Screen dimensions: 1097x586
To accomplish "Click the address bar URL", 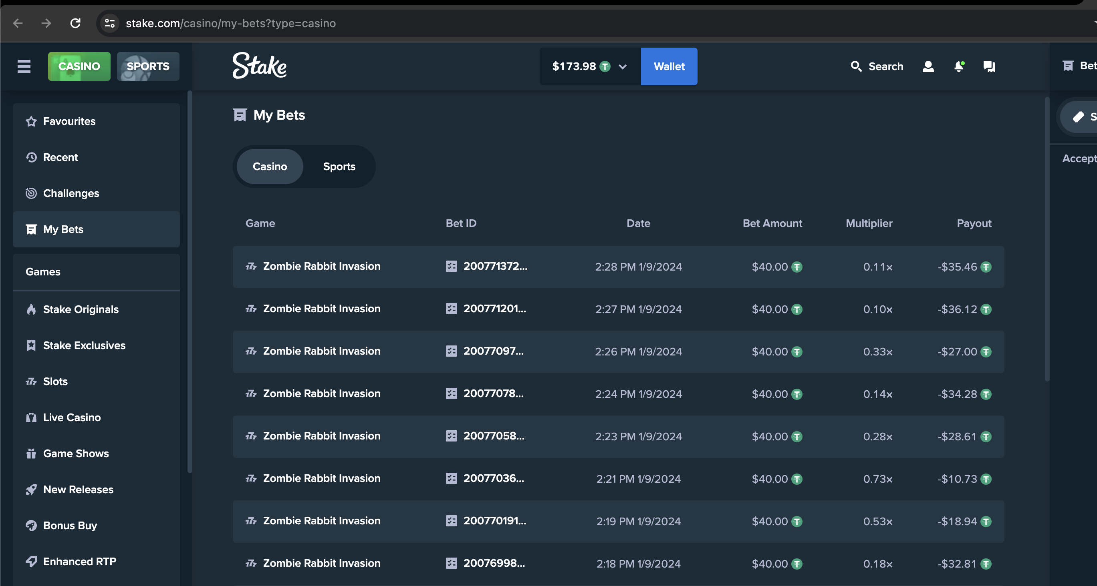I will pyautogui.click(x=231, y=23).
